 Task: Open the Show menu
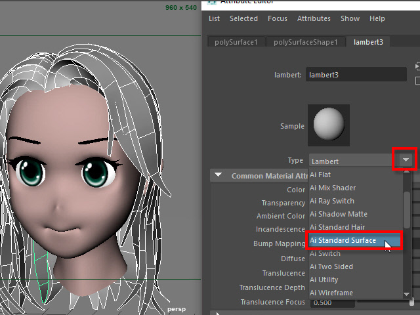350,19
